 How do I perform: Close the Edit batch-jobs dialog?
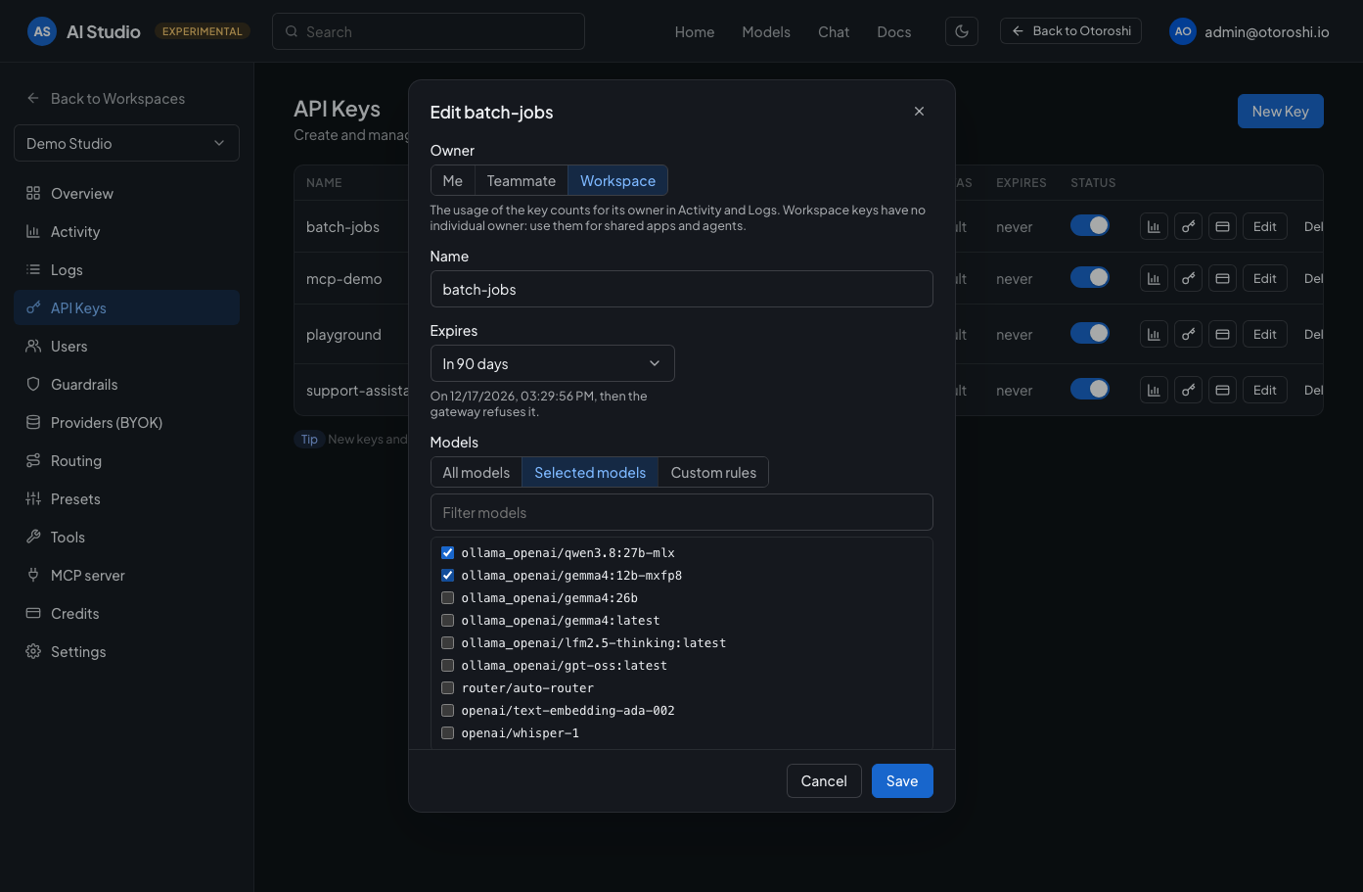coord(919,112)
